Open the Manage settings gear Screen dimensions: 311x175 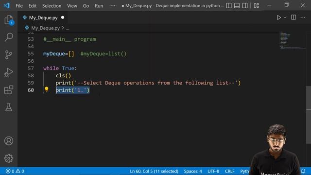coord(9,158)
